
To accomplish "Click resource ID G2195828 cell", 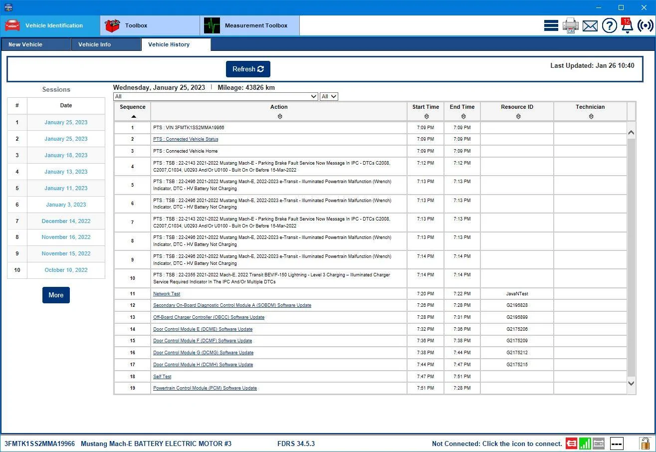I will pyautogui.click(x=517, y=305).
